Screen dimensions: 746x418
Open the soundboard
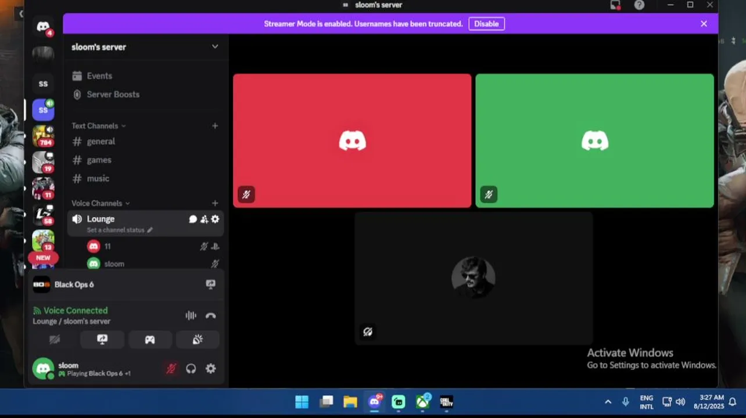coord(198,340)
